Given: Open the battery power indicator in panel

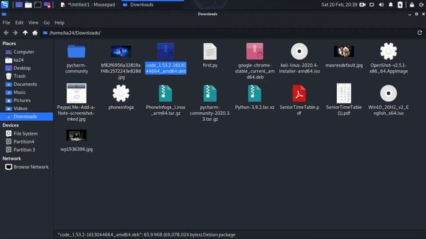Looking at the screenshot, I should (x=400, y=5).
